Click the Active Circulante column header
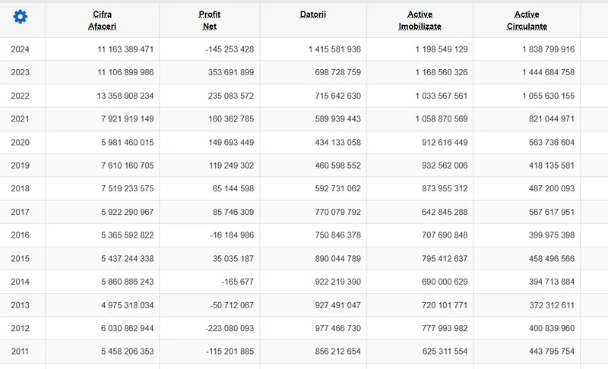The height and width of the screenshot is (369, 608). coord(526,20)
